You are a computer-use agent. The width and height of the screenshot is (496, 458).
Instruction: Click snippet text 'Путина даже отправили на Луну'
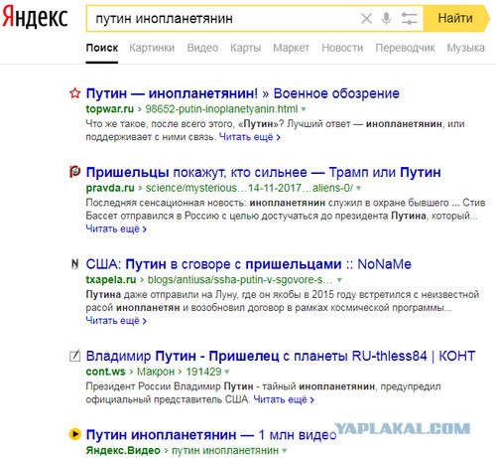[162, 295]
